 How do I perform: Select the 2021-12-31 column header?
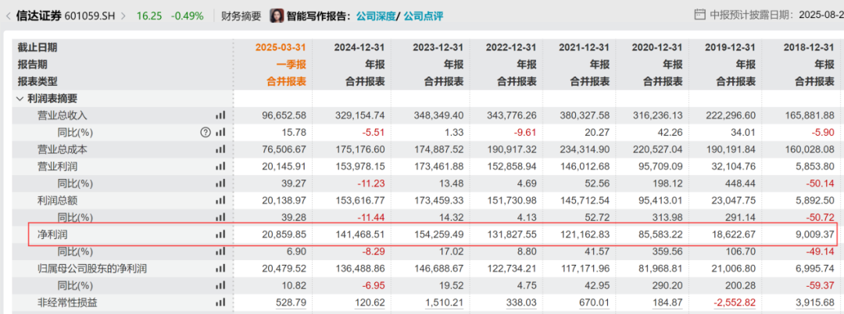point(585,48)
